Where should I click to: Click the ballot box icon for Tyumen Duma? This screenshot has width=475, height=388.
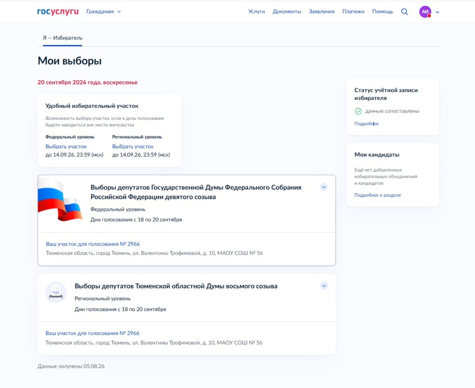(x=56, y=292)
